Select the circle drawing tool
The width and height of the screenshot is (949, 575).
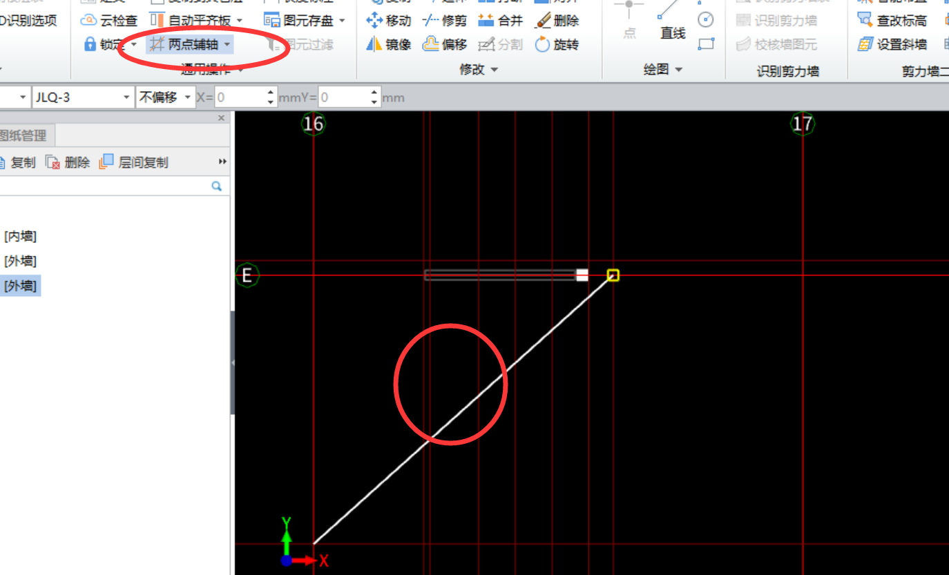[706, 19]
